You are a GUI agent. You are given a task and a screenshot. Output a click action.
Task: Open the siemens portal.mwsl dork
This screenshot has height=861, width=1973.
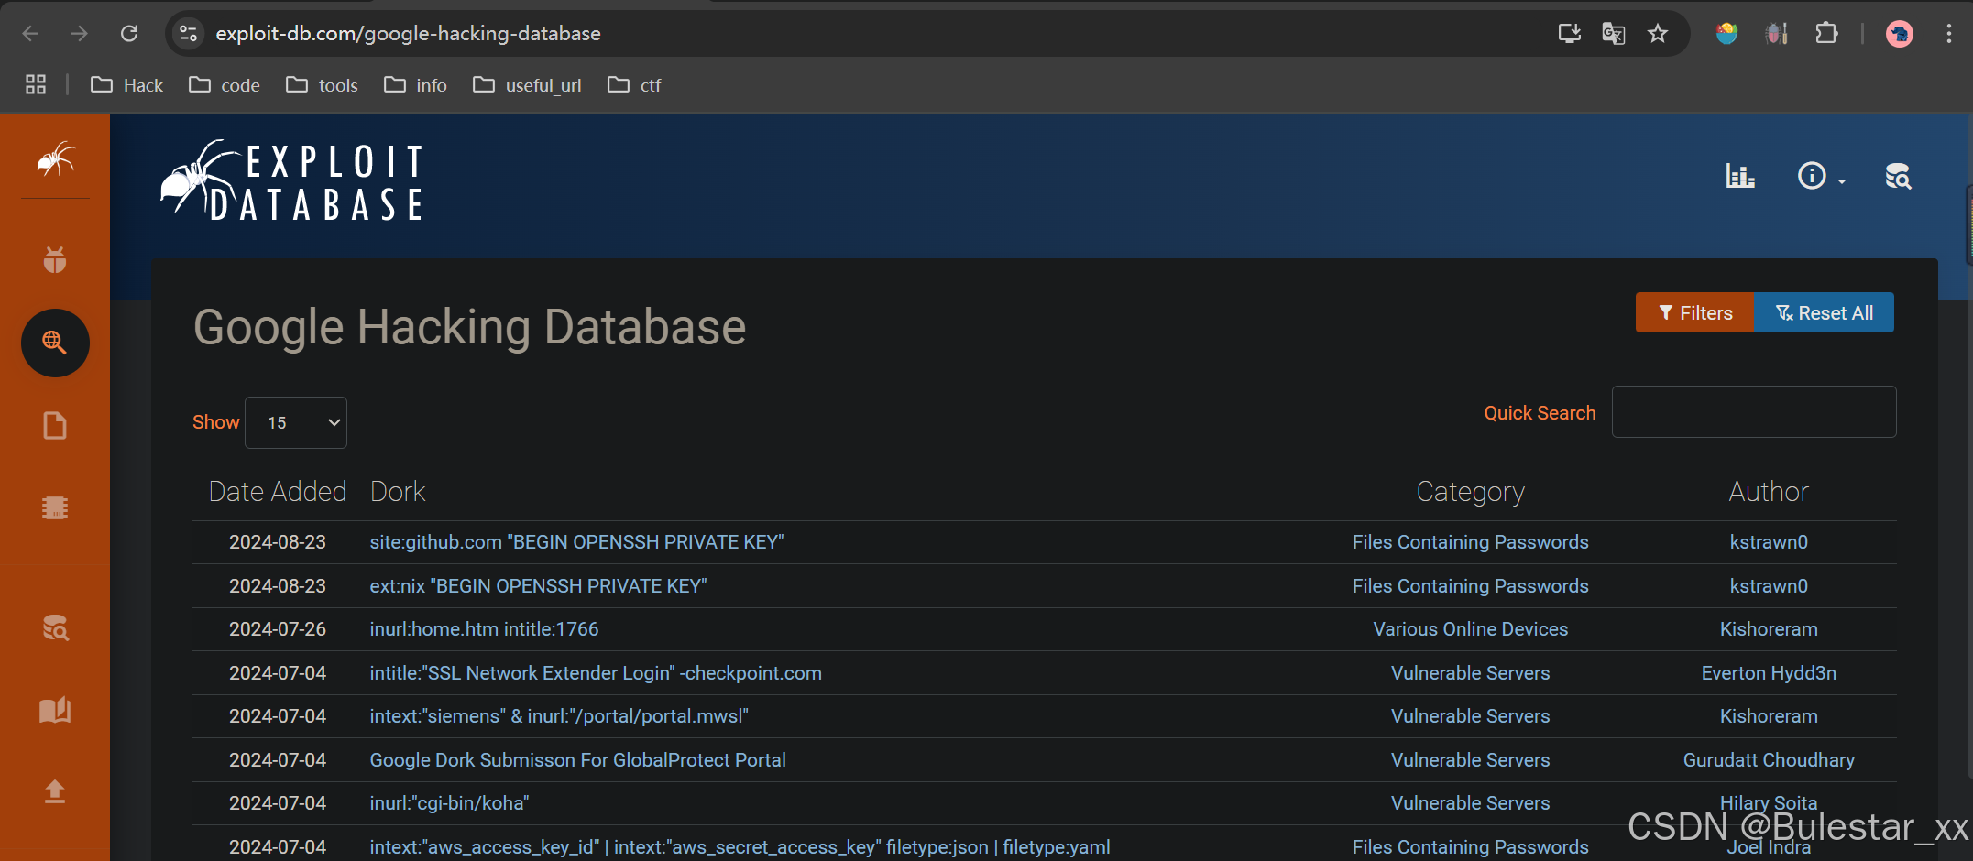coord(559,716)
